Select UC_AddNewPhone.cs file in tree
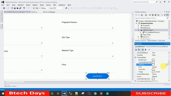Viewport: 171px width, 96px height. point(152,32)
